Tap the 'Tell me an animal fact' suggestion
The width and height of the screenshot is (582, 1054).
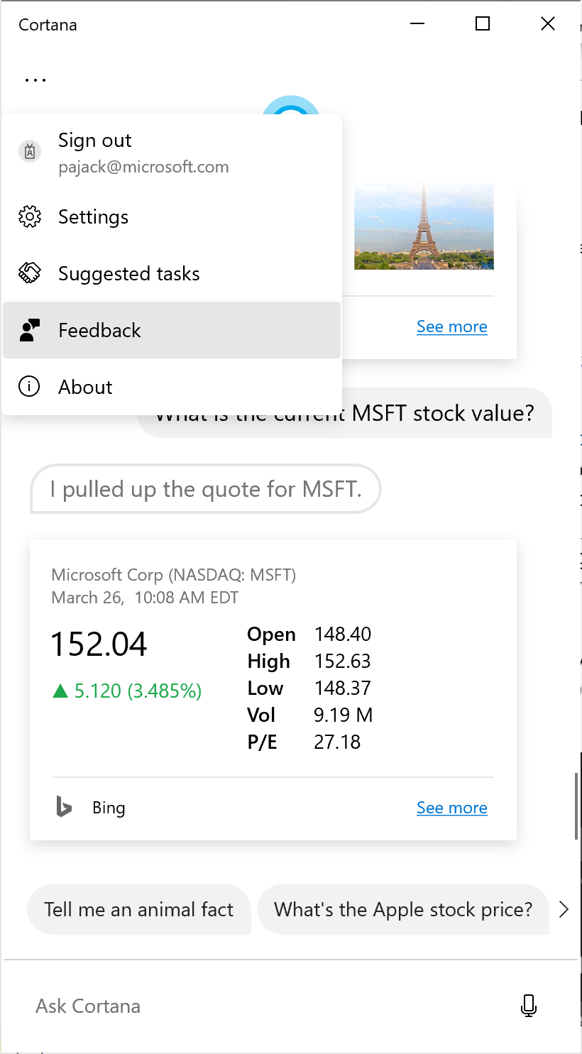[138, 909]
